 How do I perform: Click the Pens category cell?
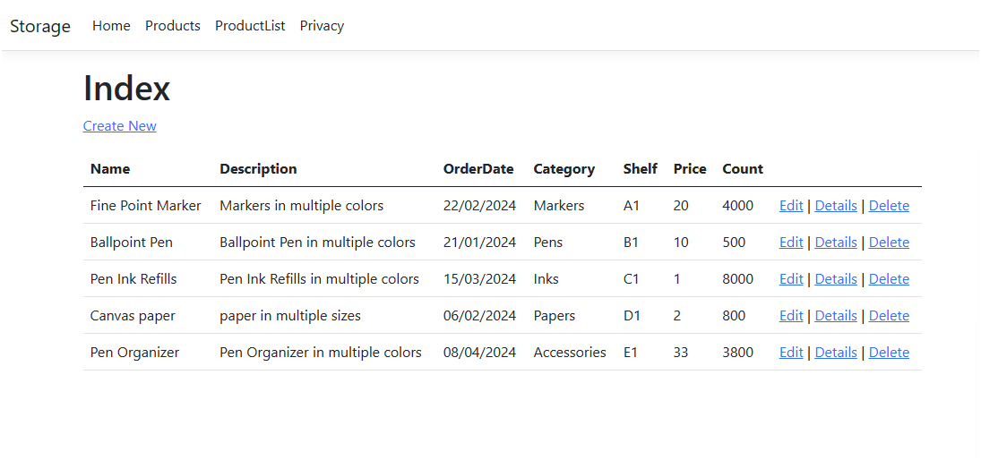pos(548,243)
